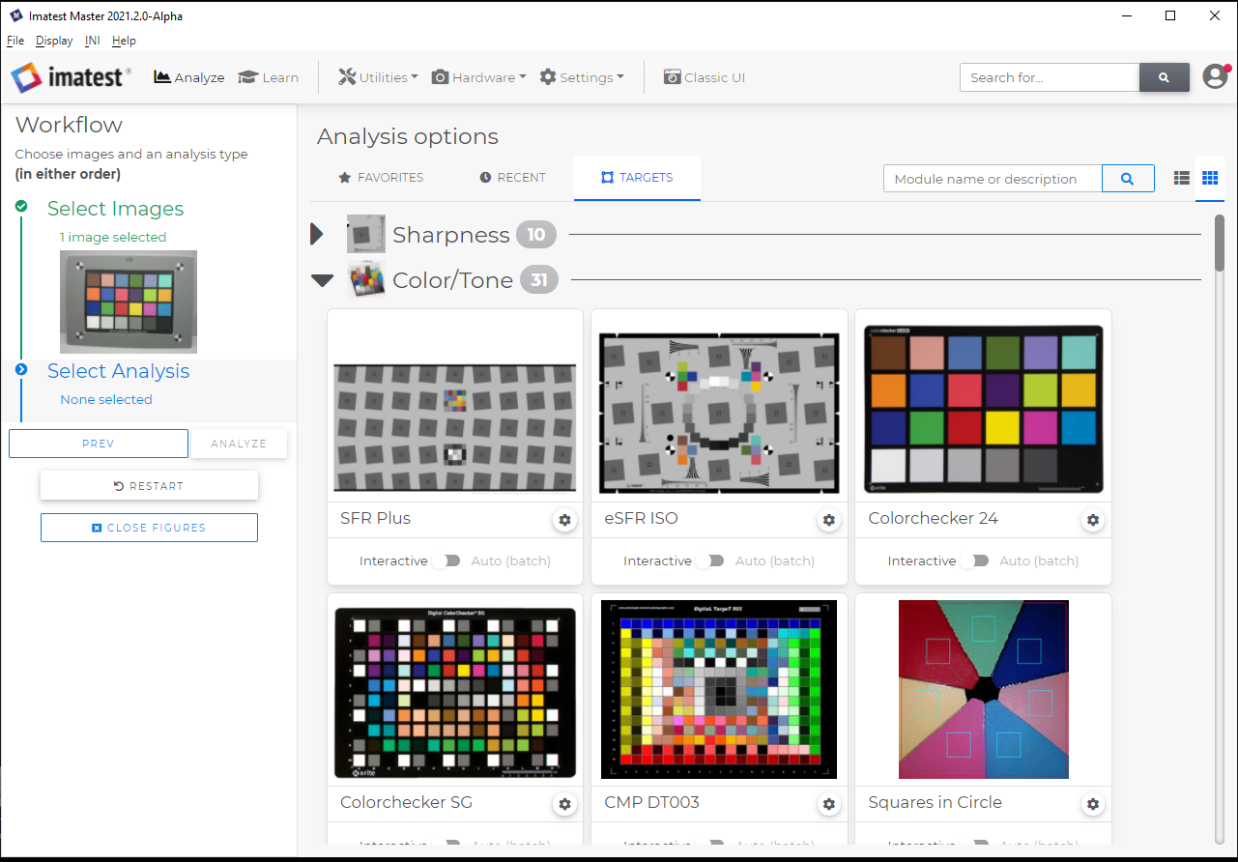Open the user account profile icon
The image size is (1238, 862).
pos(1216,76)
